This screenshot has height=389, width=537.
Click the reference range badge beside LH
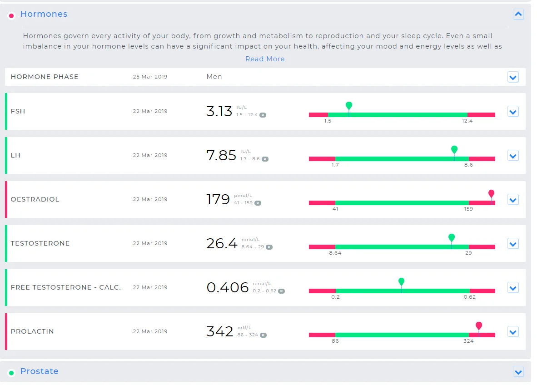(x=265, y=159)
